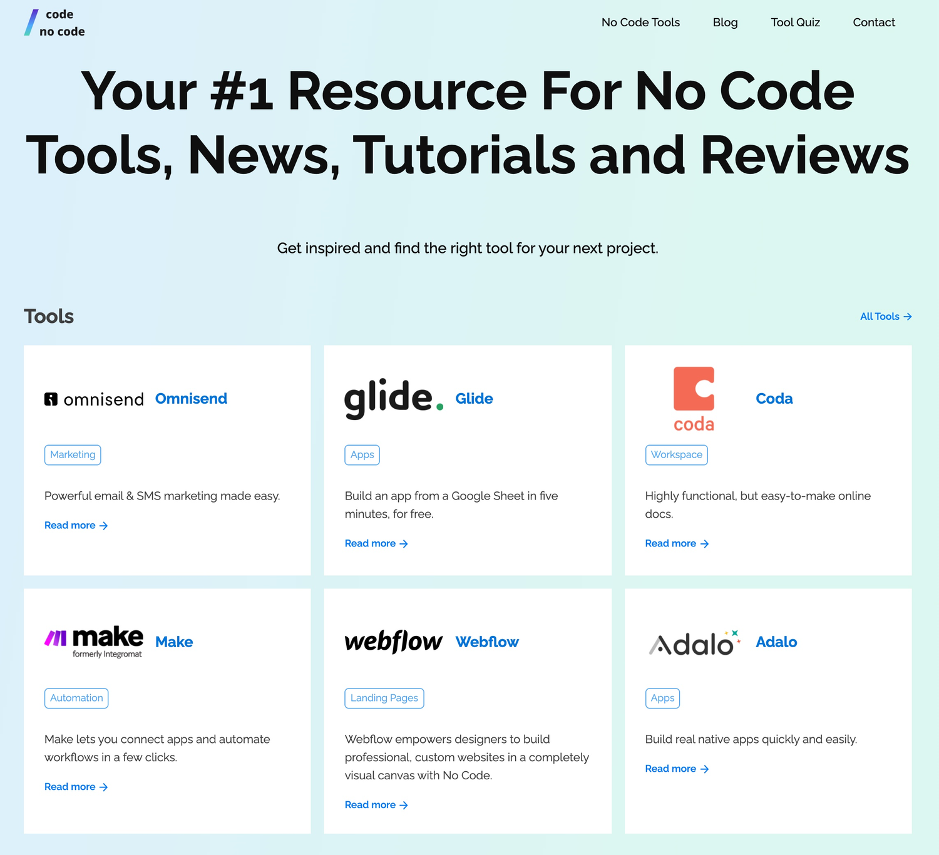Click the Make logo image
Screen dimensions: 939x855
pos(94,642)
